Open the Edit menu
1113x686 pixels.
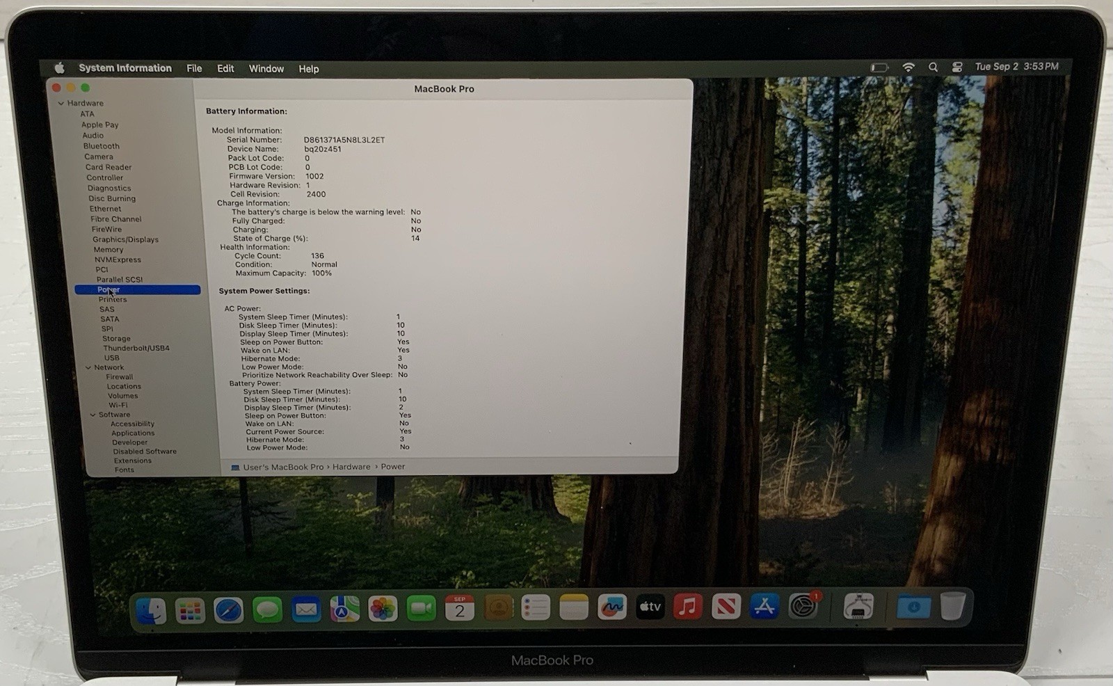tap(225, 68)
